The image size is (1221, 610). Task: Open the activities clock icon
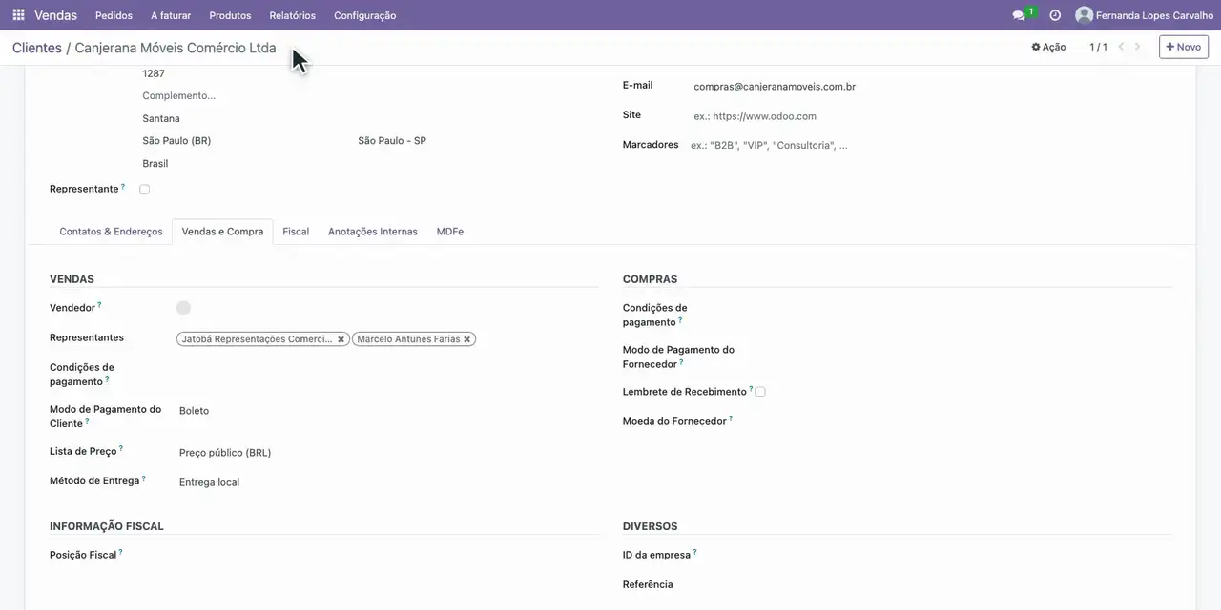(x=1055, y=15)
